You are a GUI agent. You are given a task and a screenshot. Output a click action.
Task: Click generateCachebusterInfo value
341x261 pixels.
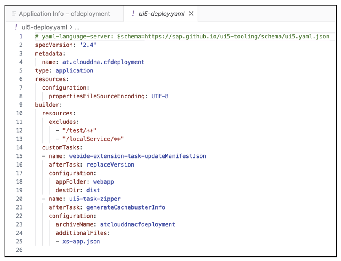126,207
